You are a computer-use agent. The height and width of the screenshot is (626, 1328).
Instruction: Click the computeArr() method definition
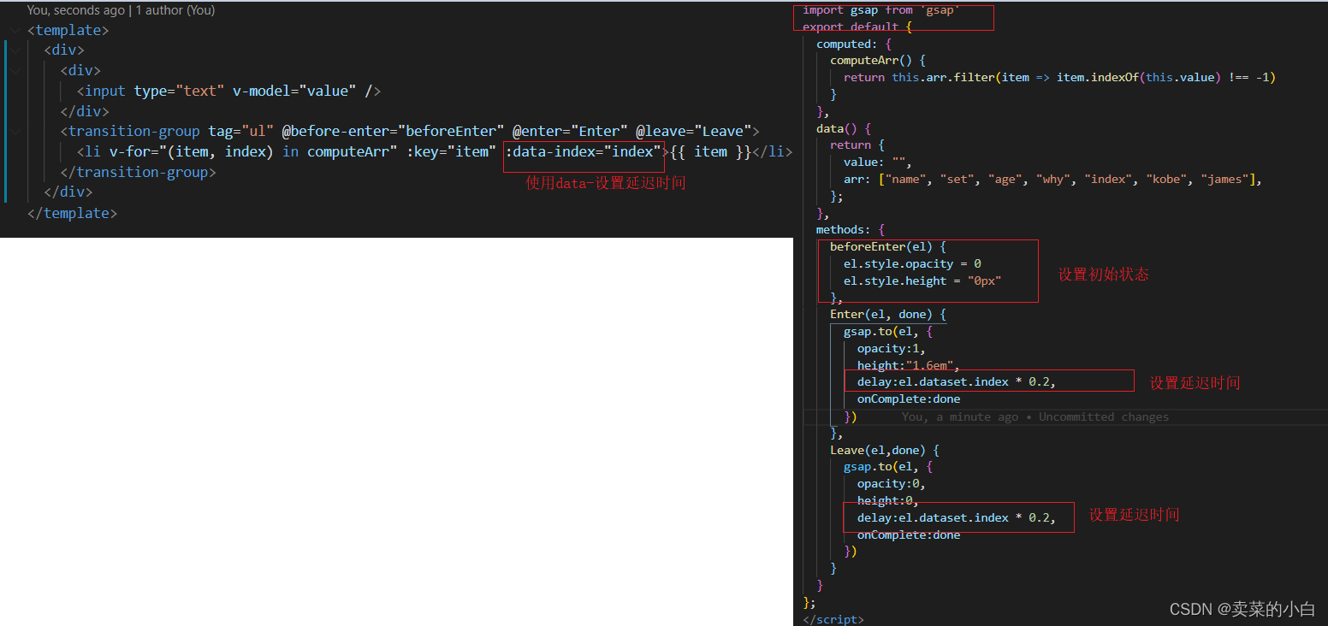point(878,61)
